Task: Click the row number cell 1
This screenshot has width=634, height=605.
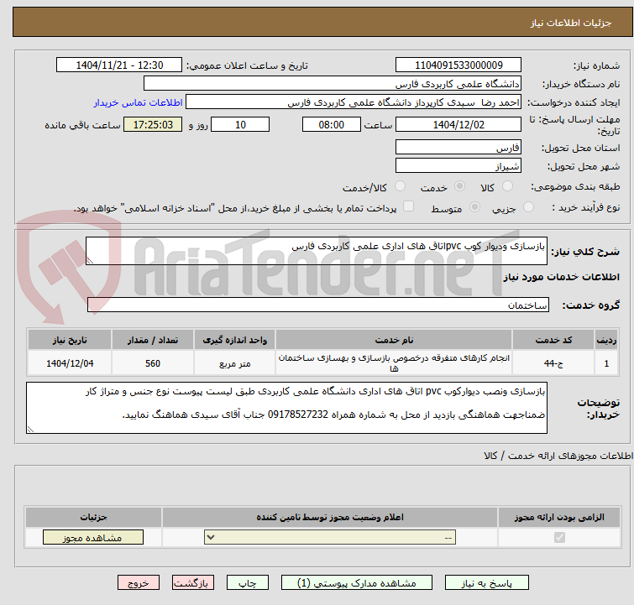Action: tap(606, 363)
